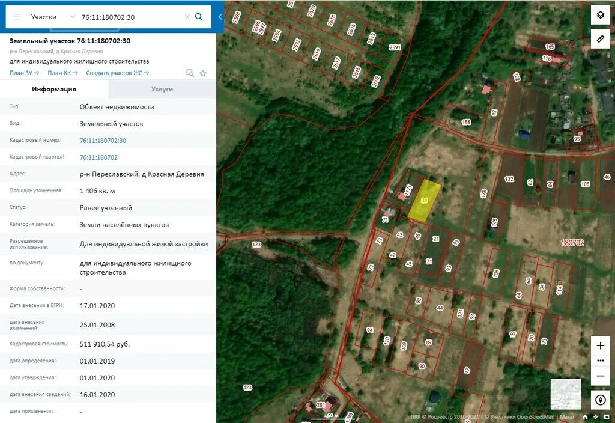Run search with magnifier icon
This screenshot has width=615, height=423.
199,17
